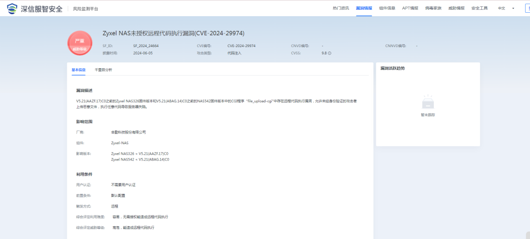530x239 pixels.
Task: Open 安全工具 in the top navigation
Action: tap(479, 8)
